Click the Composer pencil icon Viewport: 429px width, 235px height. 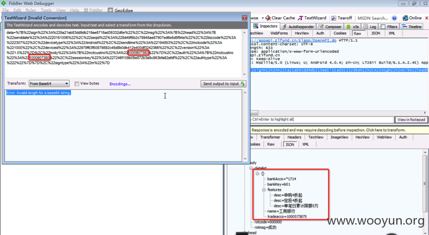(x=321, y=27)
